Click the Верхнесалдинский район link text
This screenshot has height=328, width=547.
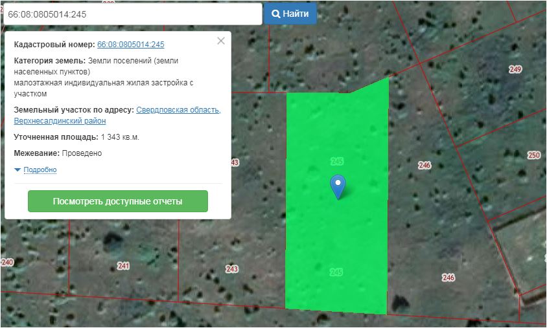coord(60,121)
